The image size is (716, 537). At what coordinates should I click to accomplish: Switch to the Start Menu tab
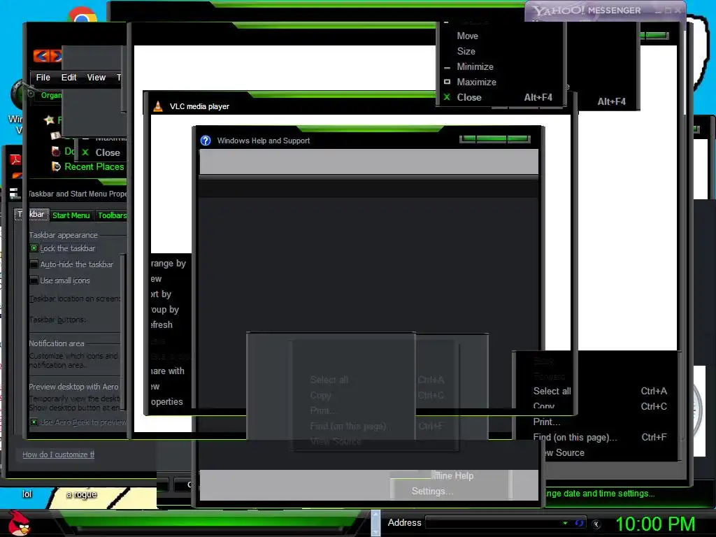(71, 215)
